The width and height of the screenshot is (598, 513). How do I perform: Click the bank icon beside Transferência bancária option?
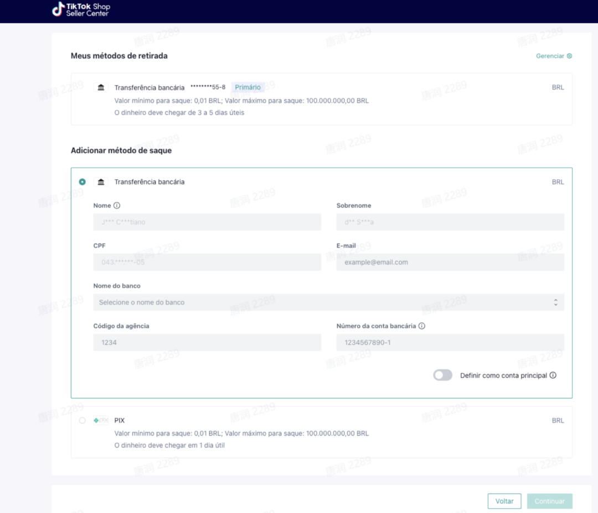tap(101, 182)
